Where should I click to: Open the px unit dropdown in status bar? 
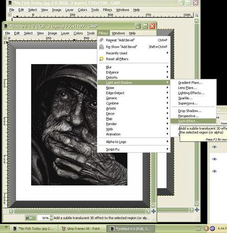click(30, 218)
